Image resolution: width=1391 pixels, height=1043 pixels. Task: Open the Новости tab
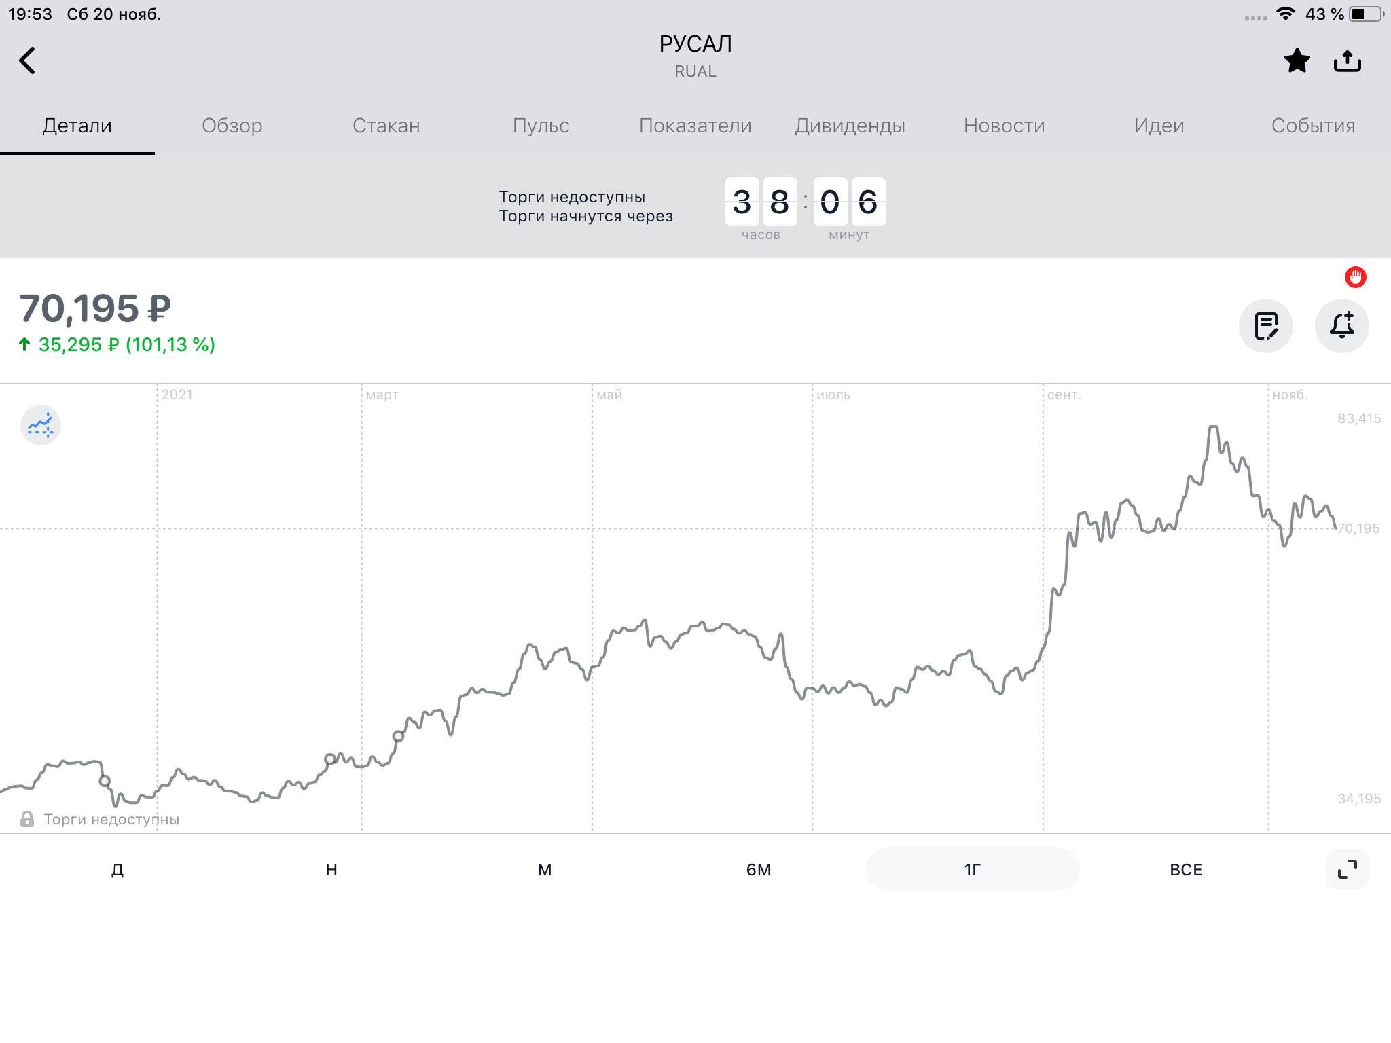pyautogui.click(x=1005, y=126)
